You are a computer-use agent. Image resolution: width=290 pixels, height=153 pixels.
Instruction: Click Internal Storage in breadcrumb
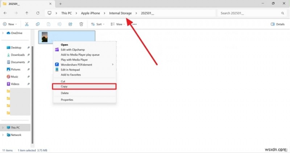pyautogui.click(x=120, y=13)
